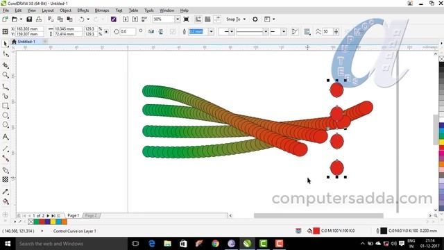Viewport: 444px width, 250px height.
Task: Switch to the Page 2 tab
Action: click(x=91, y=215)
